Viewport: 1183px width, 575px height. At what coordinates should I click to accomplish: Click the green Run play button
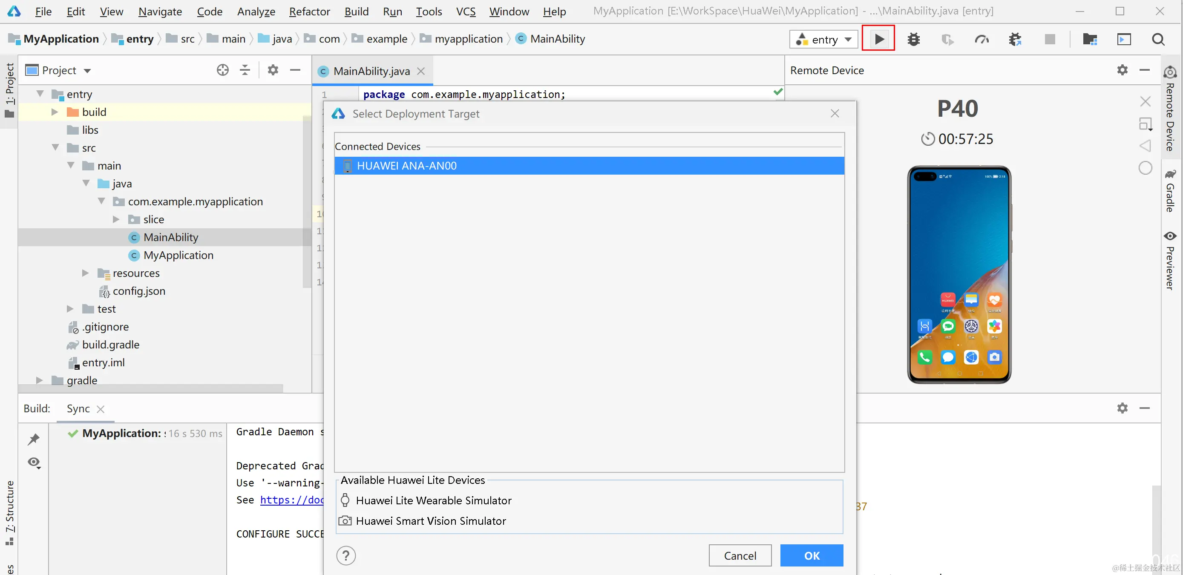(878, 39)
